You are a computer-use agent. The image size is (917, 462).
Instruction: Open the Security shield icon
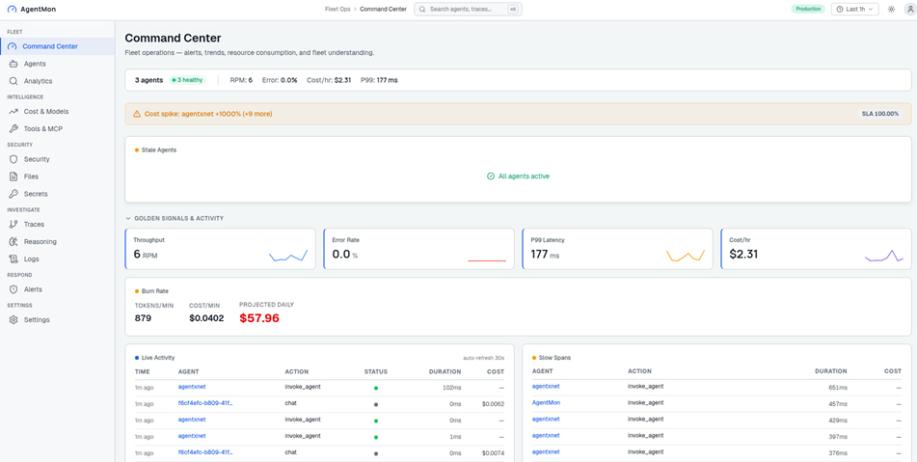13,159
